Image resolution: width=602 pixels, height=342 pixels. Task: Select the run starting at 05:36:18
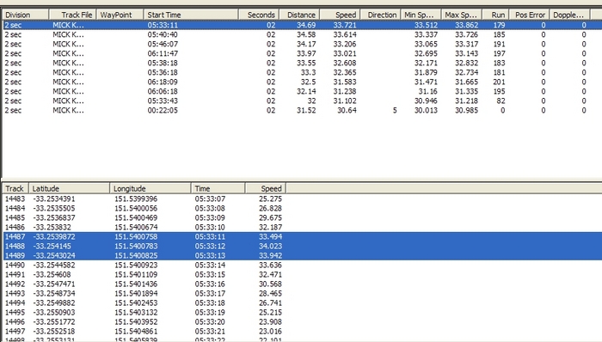click(x=303, y=72)
